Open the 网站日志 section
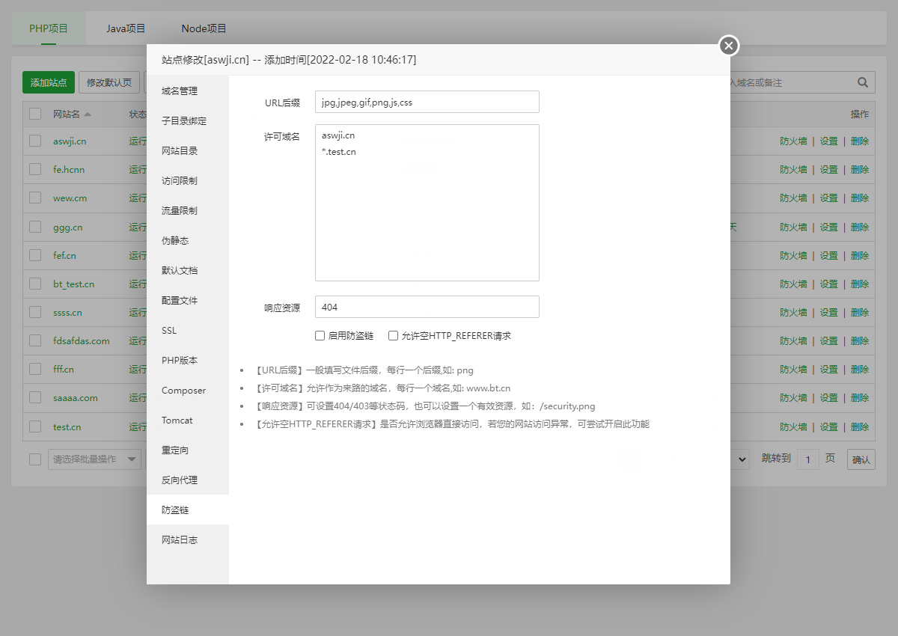 tap(179, 539)
